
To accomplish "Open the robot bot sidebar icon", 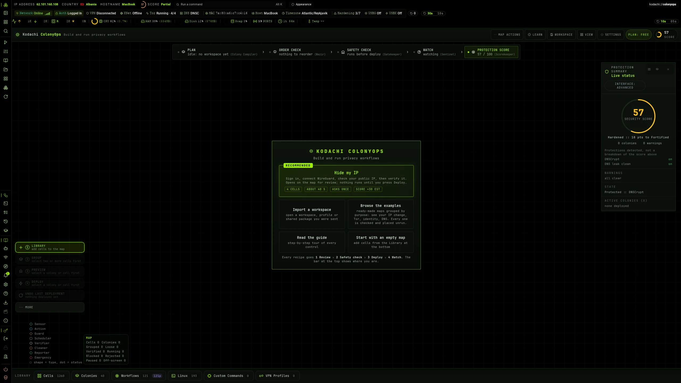I will (x=6, y=248).
